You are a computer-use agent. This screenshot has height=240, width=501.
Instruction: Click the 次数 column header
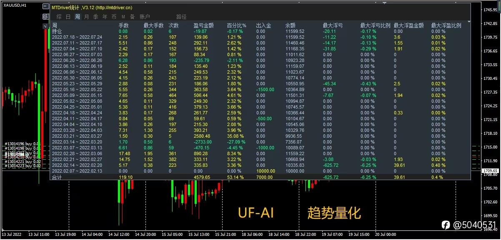tap(174, 25)
